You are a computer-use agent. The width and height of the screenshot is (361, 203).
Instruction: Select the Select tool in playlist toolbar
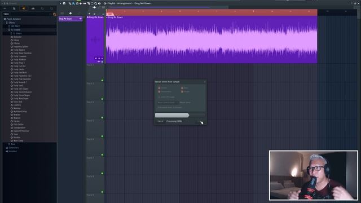click(92, 3)
